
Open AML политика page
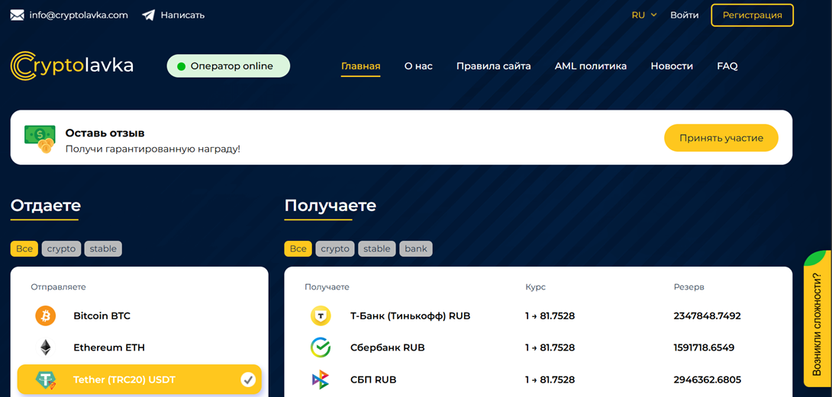591,66
